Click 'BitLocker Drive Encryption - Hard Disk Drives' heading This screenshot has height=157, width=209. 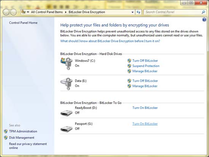click(91, 54)
